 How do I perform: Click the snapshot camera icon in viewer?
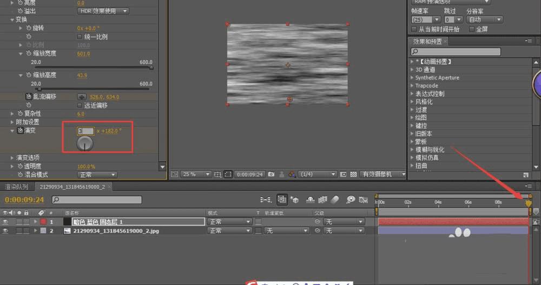click(271, 174)
